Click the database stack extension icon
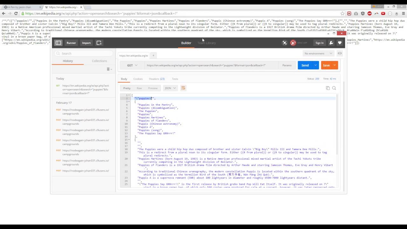407x229 pixels. point(397,13)
